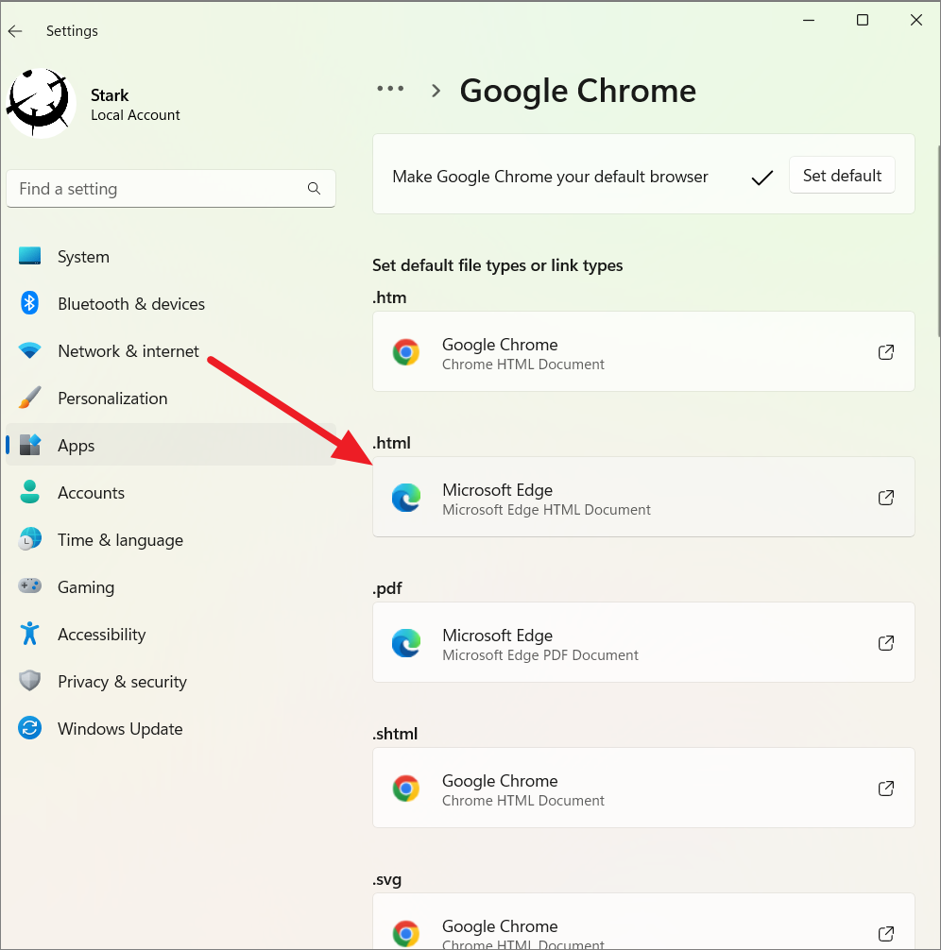Click Microsoft Edge icon under .html

pos(406,498)
